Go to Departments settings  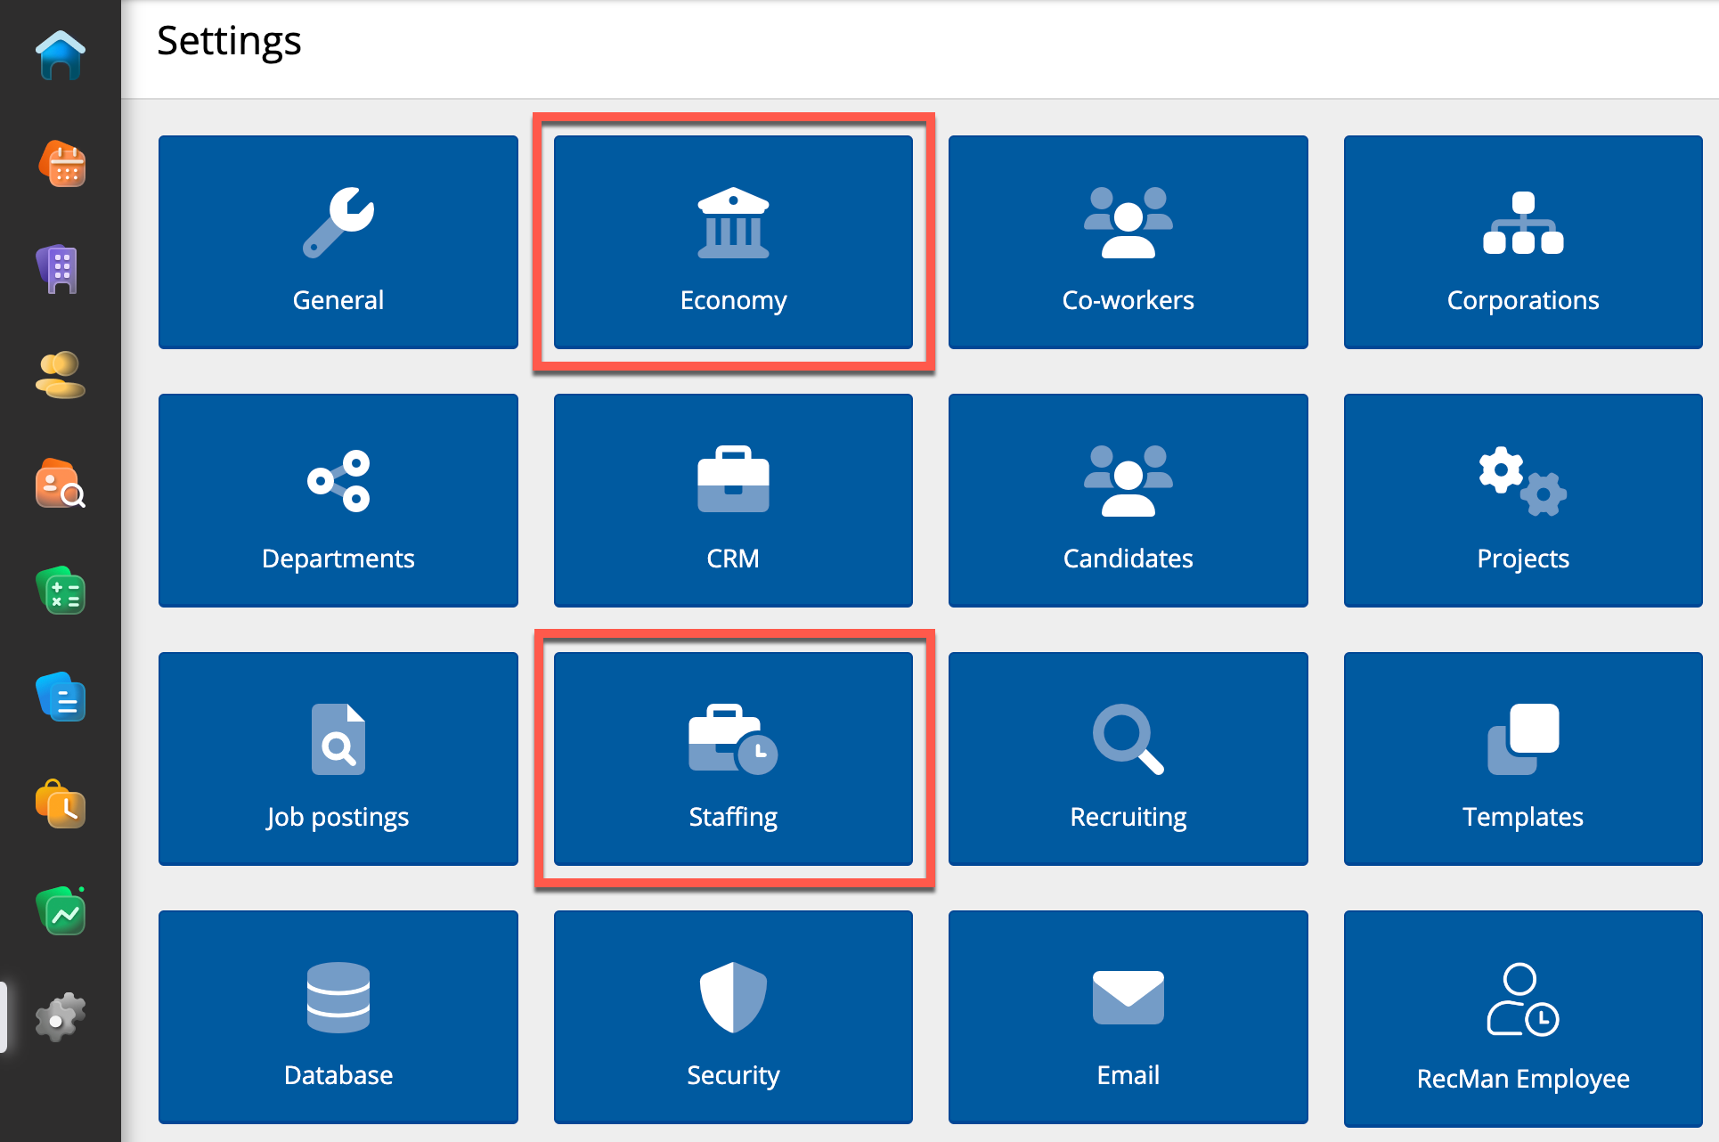[x=338, y=500]
